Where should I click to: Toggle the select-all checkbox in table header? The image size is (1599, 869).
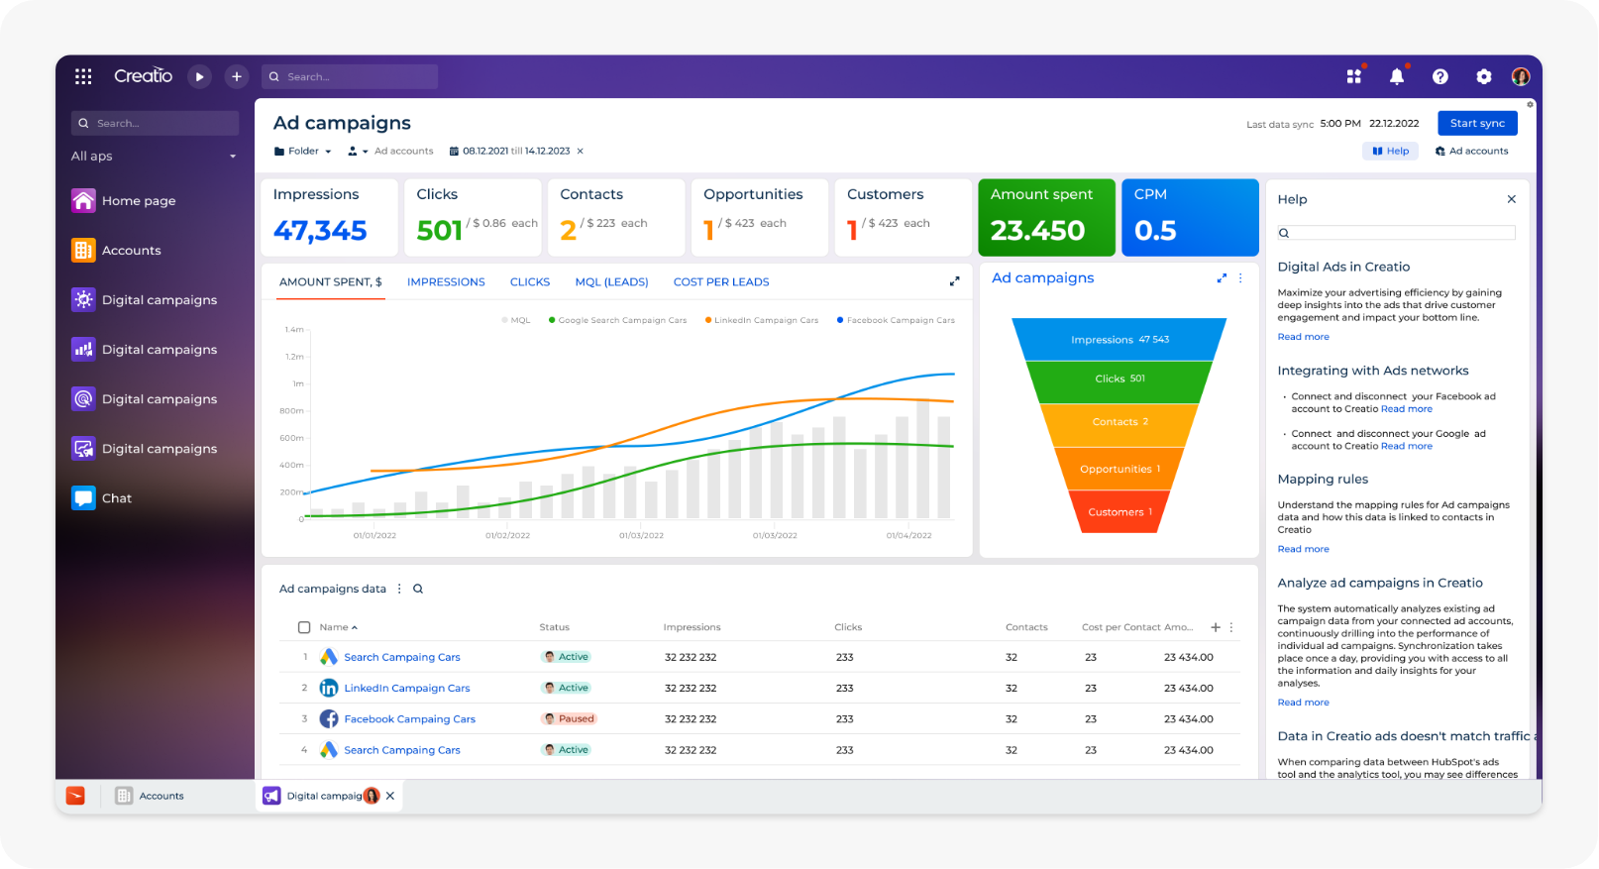pyautogui.click(x=304, y=627)
